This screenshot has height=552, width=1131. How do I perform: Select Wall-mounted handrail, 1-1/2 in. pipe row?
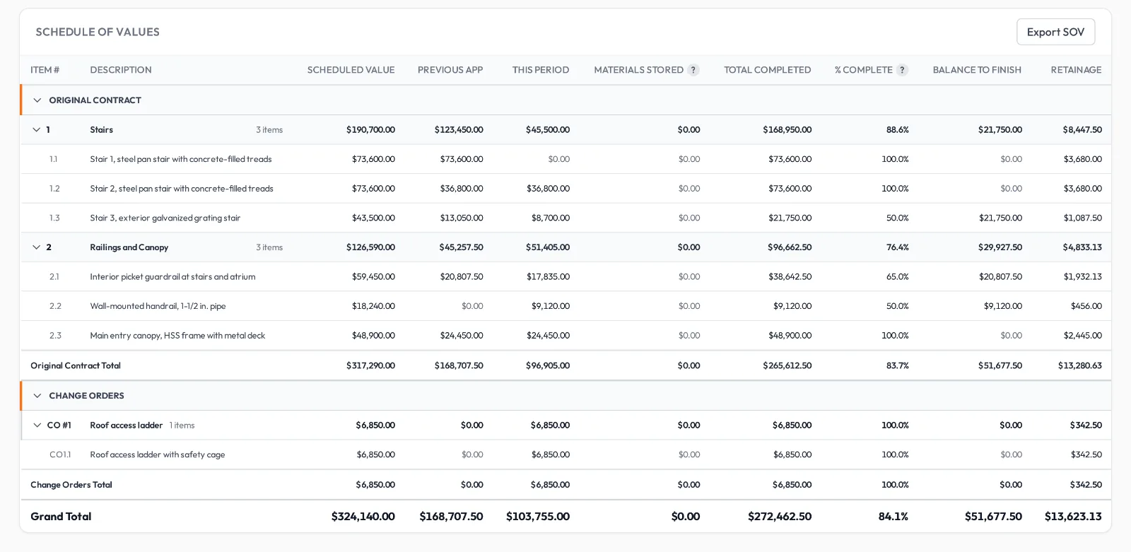pyautogui.click(x=565, y=306)
